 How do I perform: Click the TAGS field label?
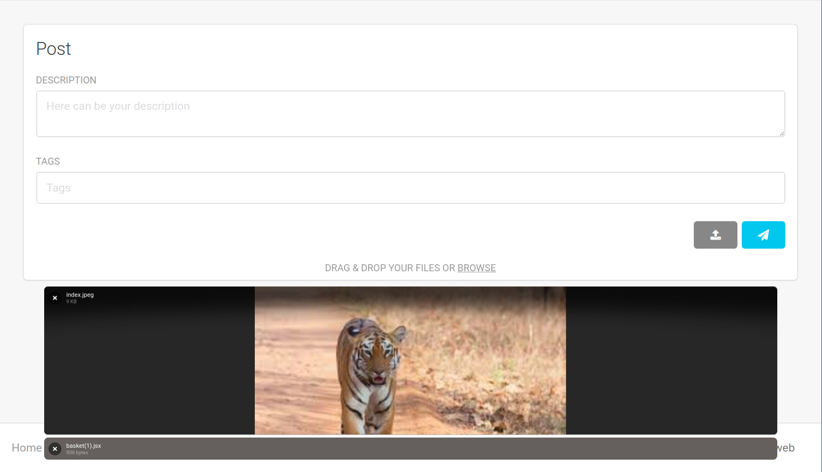tap(48, 161)
